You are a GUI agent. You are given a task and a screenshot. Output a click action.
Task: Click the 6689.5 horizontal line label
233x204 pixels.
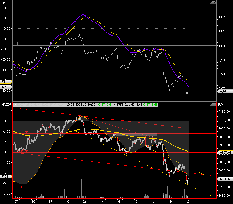click(x=21, y=187)
